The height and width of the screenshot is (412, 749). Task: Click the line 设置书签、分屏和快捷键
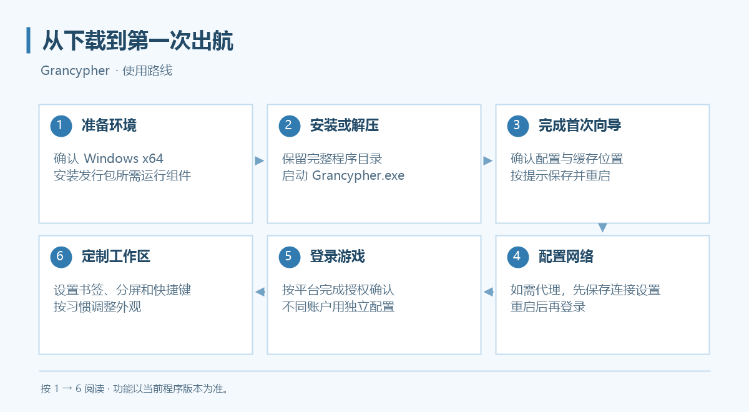click(122, 290)
